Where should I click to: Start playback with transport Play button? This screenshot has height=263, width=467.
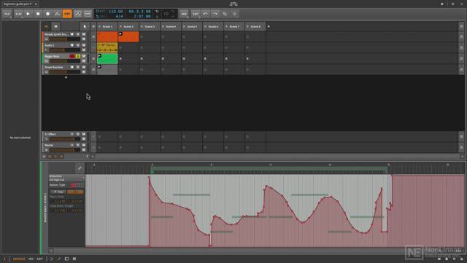[x=28, y=14]
